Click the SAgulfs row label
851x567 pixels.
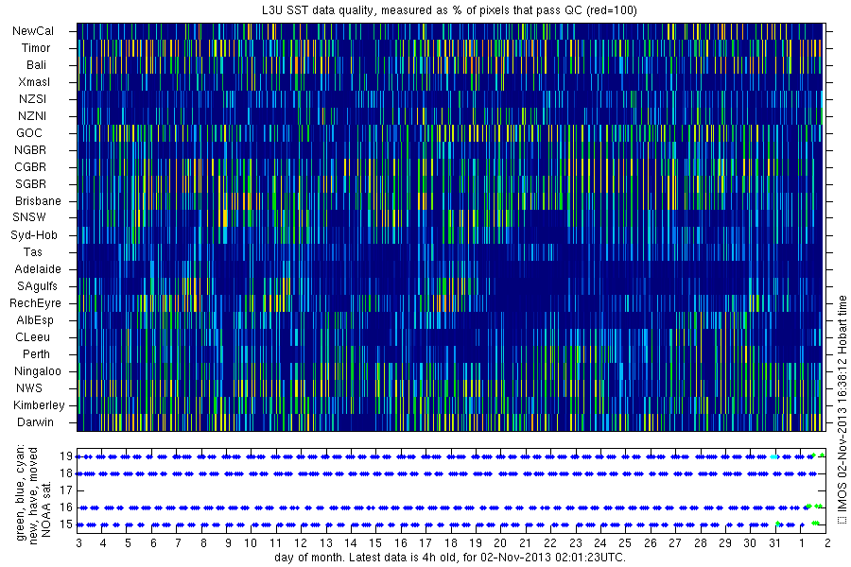click(x=37, y=286)
